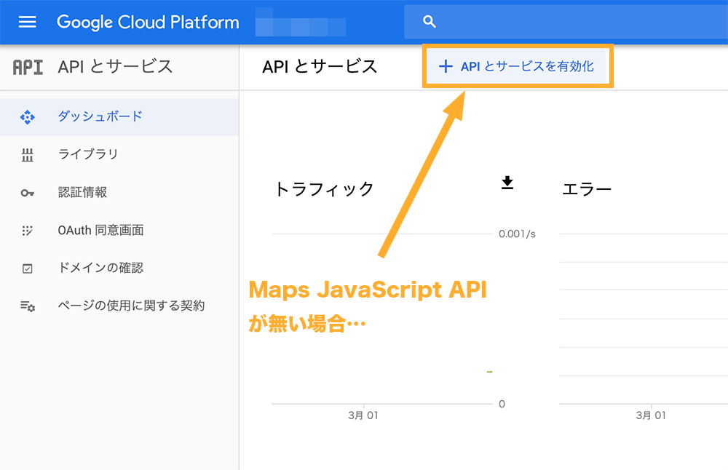Click the エラー chart heading
728x470 pixels.
tap(587, 189)
